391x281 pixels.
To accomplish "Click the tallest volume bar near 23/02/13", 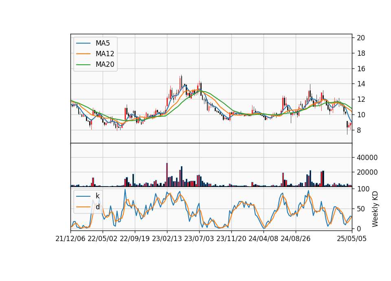I will (167, 175).
